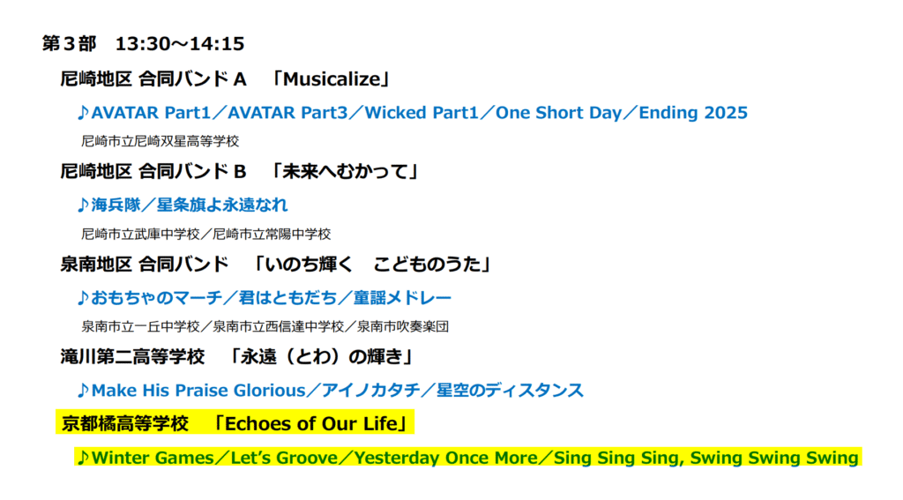
Task: Select 泉南地区 合同バンド いのち輝く title
Action: 275,265
